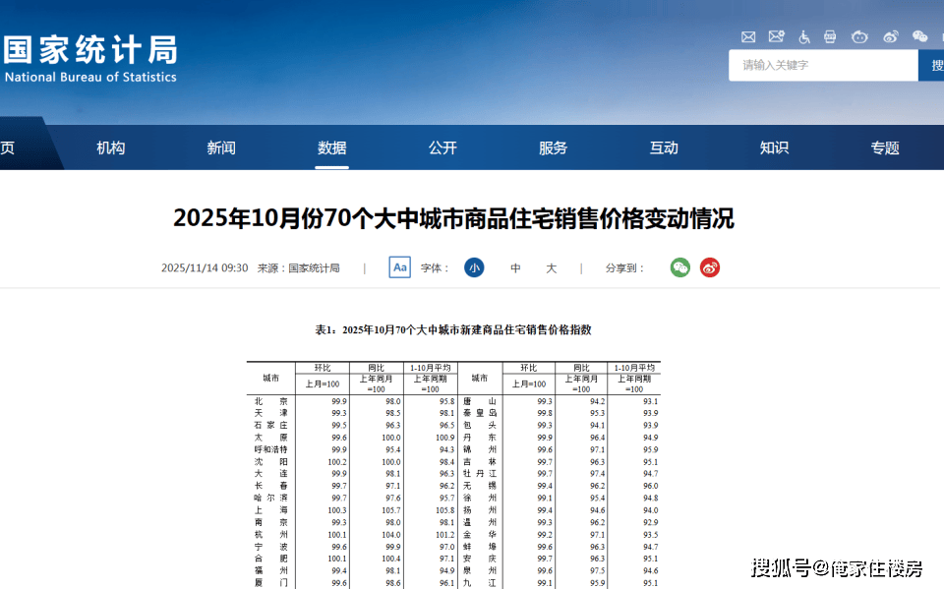Image resolution: width=944 pixels, height=589 pixels.
Task: Open the 服务 navigation menu
Action: click(x=554, y=147)
